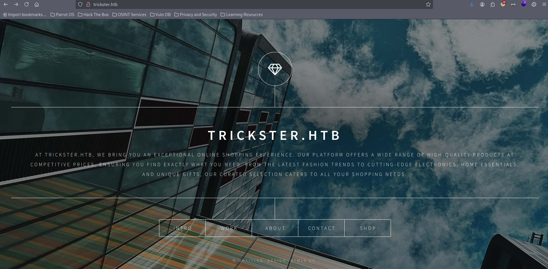Click the FoxyProxy fox extension icon

pyautogui.click(x=503, y=4)
